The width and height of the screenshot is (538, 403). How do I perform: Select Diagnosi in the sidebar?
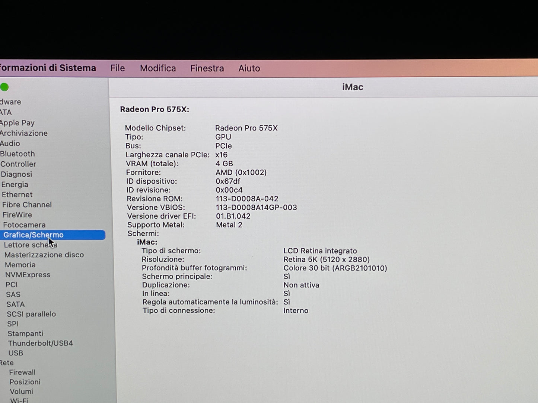pos(16,174)
